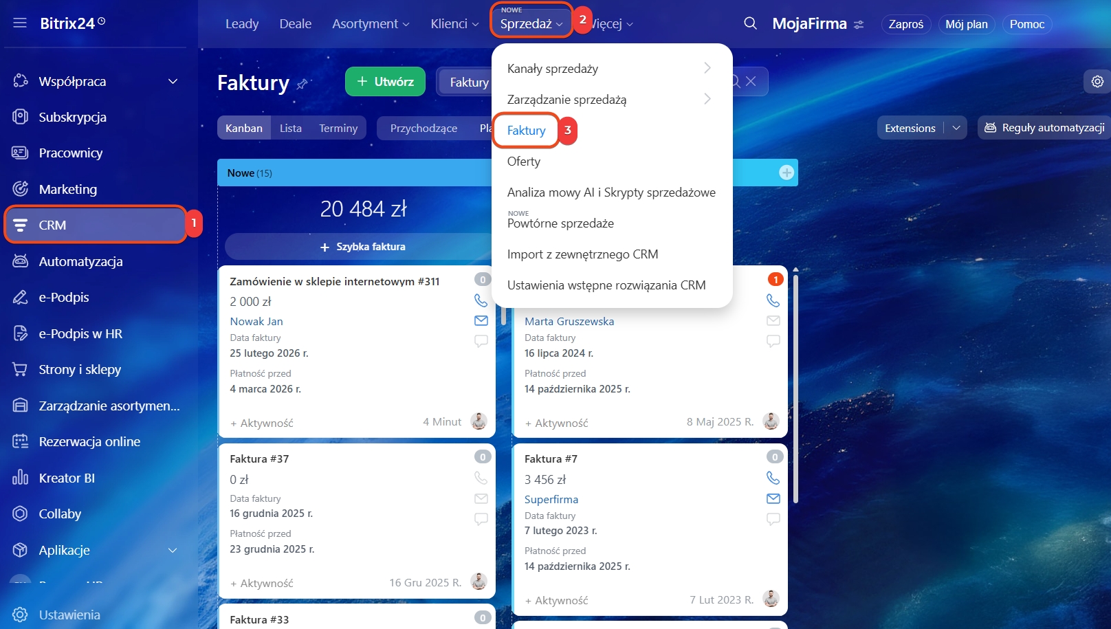The height and width of the screenshot is (629, 1111).
Task: Switch to the Kanban view
Action: (x=244, y=128)
